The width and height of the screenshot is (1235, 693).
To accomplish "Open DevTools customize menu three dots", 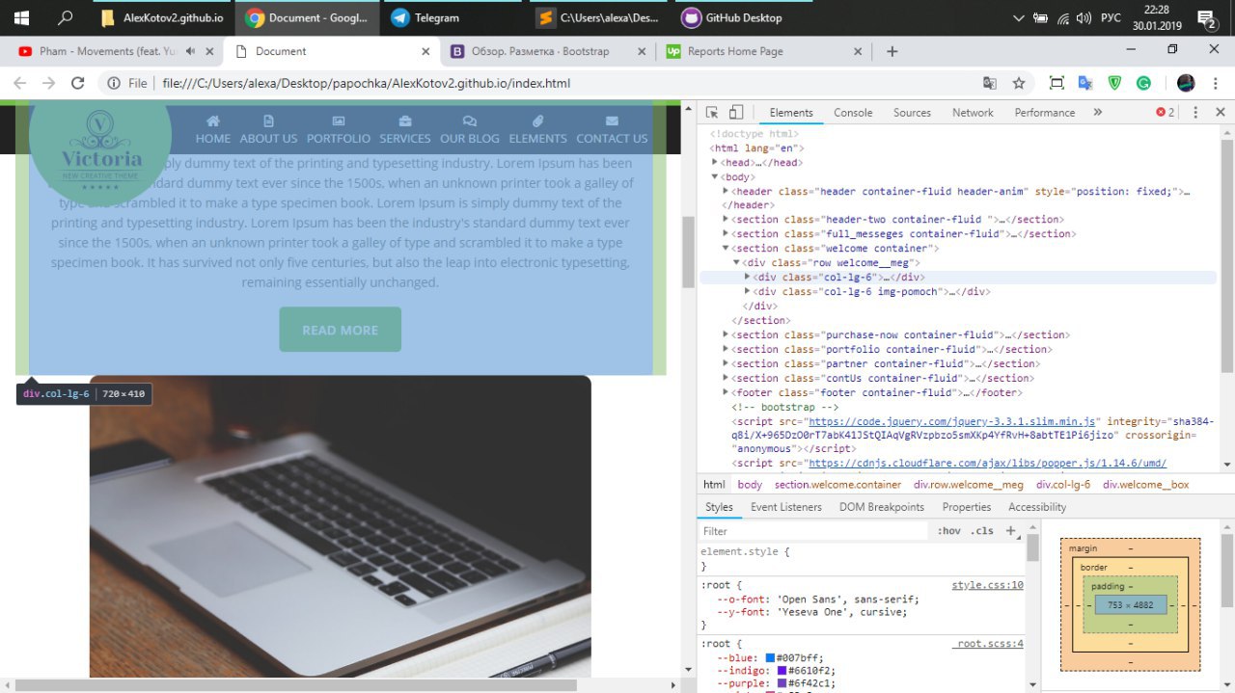I will 1195,113.
